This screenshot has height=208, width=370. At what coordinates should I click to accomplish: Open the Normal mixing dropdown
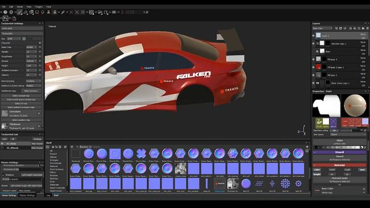(34, 81)
